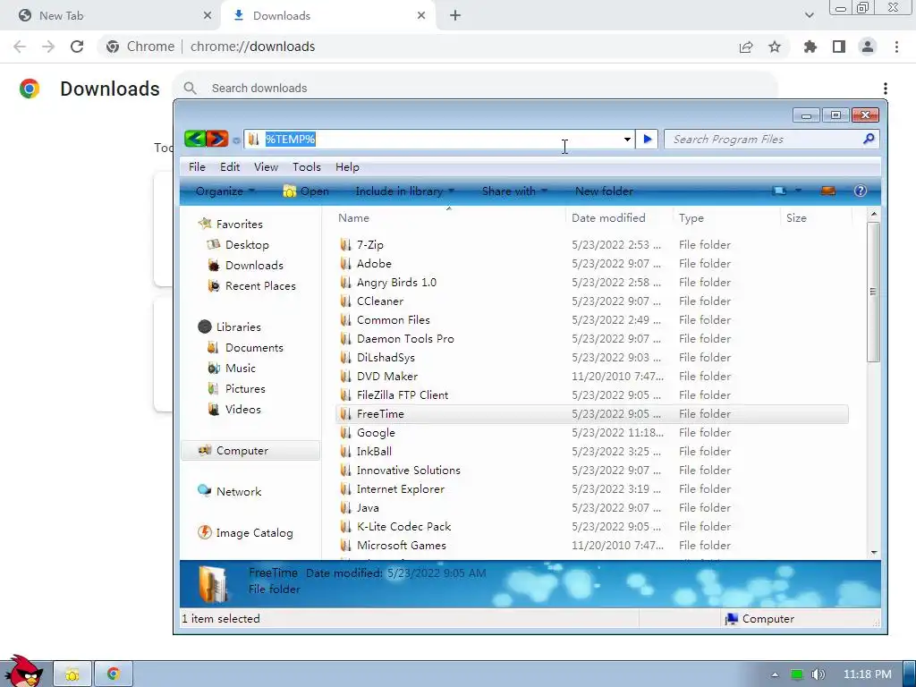Select Computer in navigation pane
The height and width of the screenshot is (687, 916).
[250, 451]
